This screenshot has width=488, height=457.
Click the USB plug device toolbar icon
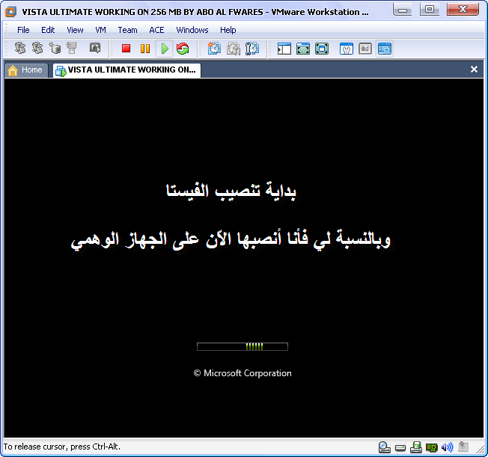(72, 48)
